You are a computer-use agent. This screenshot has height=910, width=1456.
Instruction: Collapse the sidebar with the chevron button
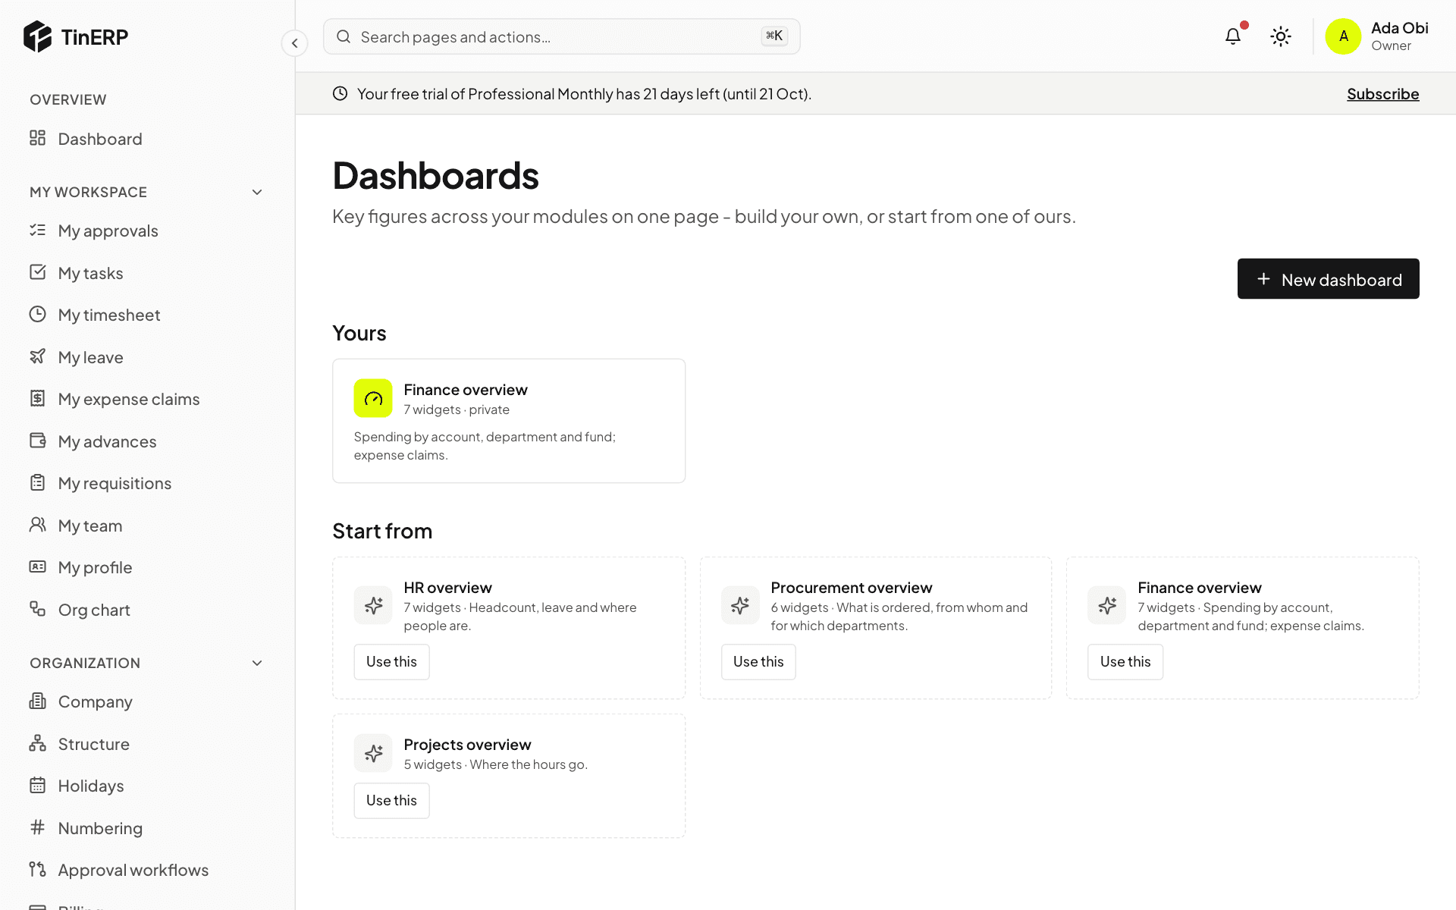[294, 43]
